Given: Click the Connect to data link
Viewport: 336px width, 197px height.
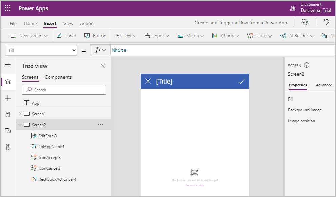Looking at the screenshot, I should pyautogui.click(x=195, y=185).
